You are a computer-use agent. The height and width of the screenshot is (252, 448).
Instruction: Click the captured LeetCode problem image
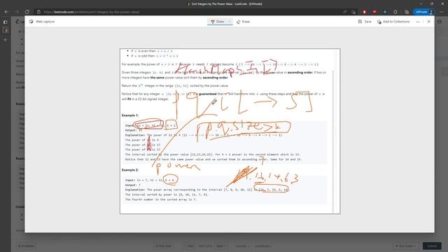pos(230,131)
